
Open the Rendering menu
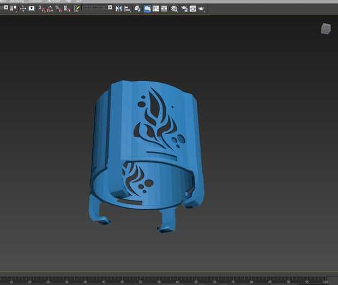[x=17, y=2]
